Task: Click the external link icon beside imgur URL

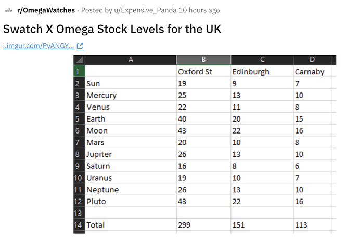Action: (x=80, y=46)
